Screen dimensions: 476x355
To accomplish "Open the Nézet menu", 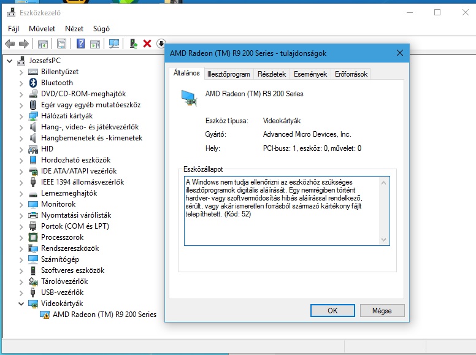I will 74,29.
